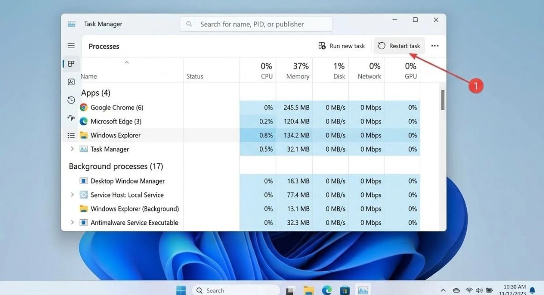
Task: Click the volume speaker tray icon
Action: [x=480, y=290]
